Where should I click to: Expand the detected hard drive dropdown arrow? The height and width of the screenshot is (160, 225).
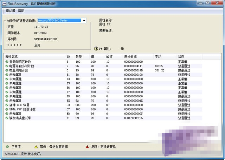(x=84, y=21)
